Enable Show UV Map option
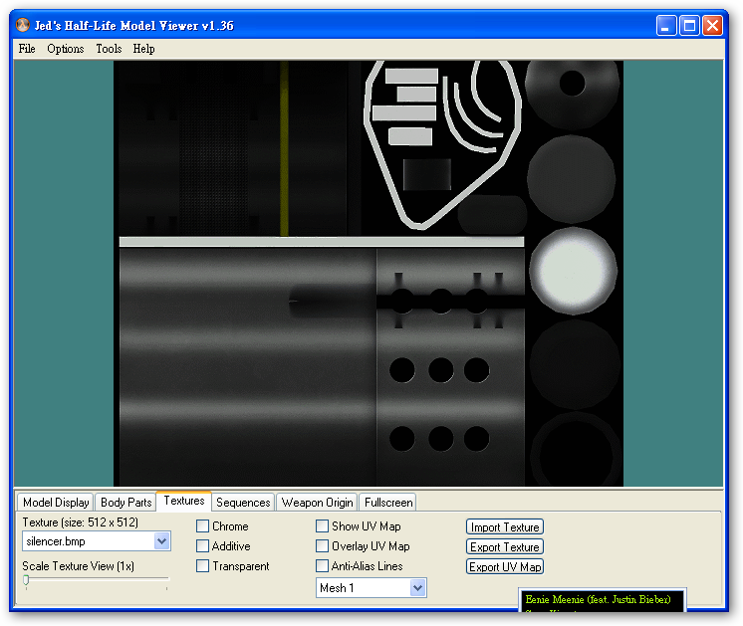This screenshot has width=743, height=626. pos(323,526)
